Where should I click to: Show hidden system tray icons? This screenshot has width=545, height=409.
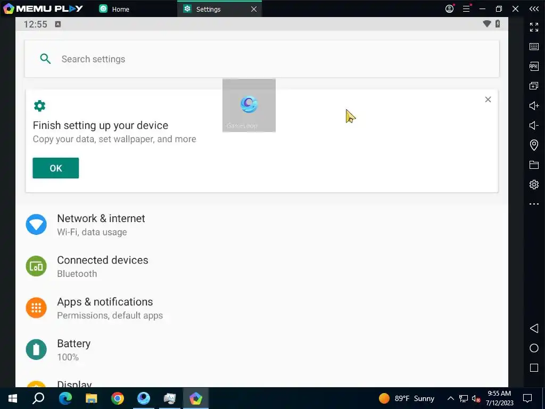[450, 398]
